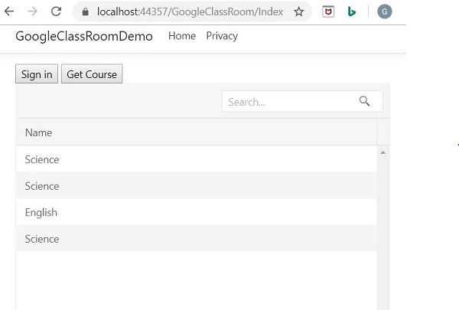
Task: Click the Sign in button
Action: [x=37, y=73]
